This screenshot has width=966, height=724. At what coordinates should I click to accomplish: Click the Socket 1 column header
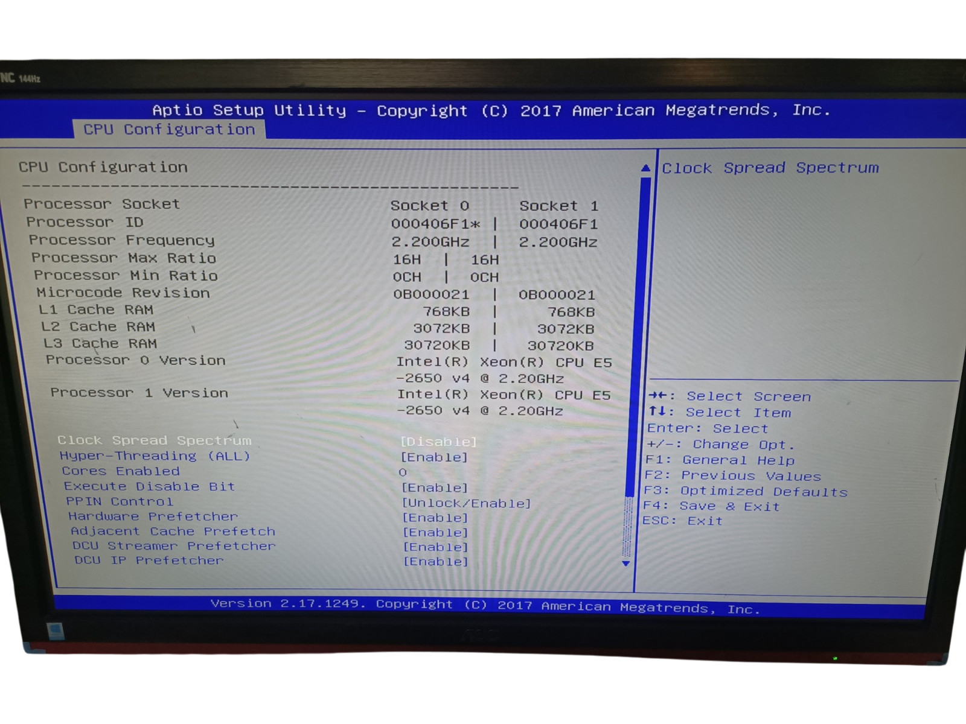tap(559, 206)
